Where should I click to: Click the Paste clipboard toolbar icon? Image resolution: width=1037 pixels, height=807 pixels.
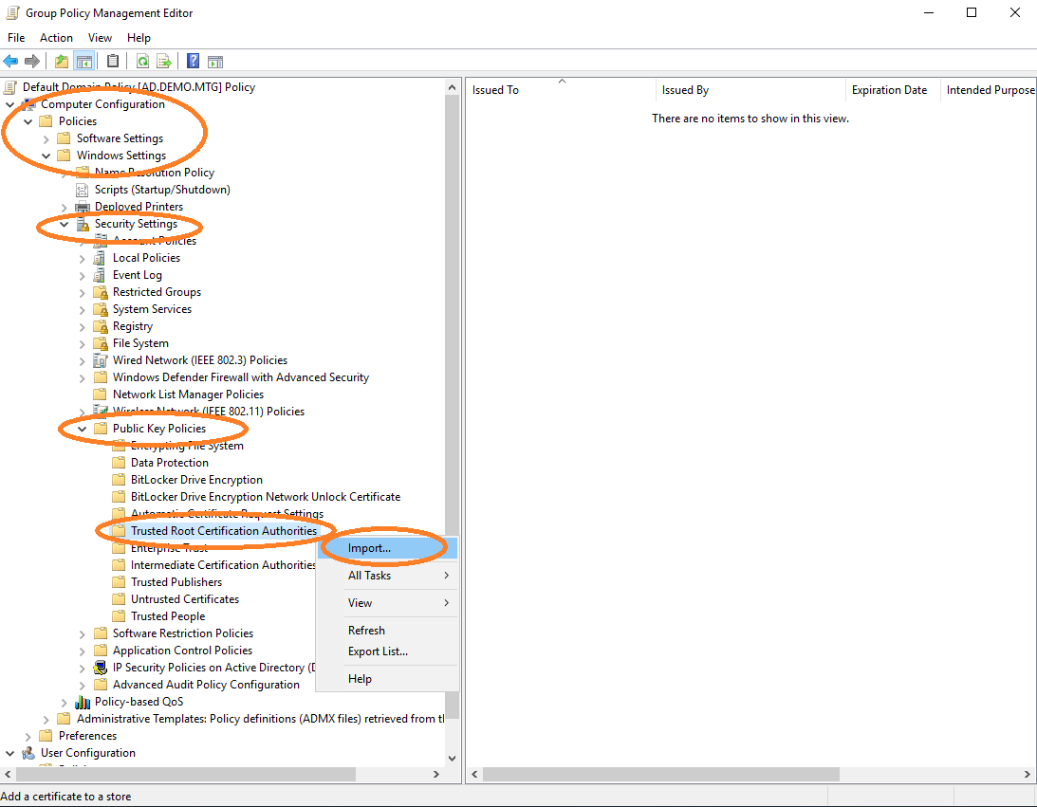(113, 62)
